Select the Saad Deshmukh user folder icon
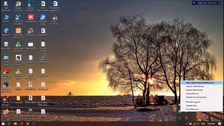Screen dimensions: 224x126 click(6, 6)
